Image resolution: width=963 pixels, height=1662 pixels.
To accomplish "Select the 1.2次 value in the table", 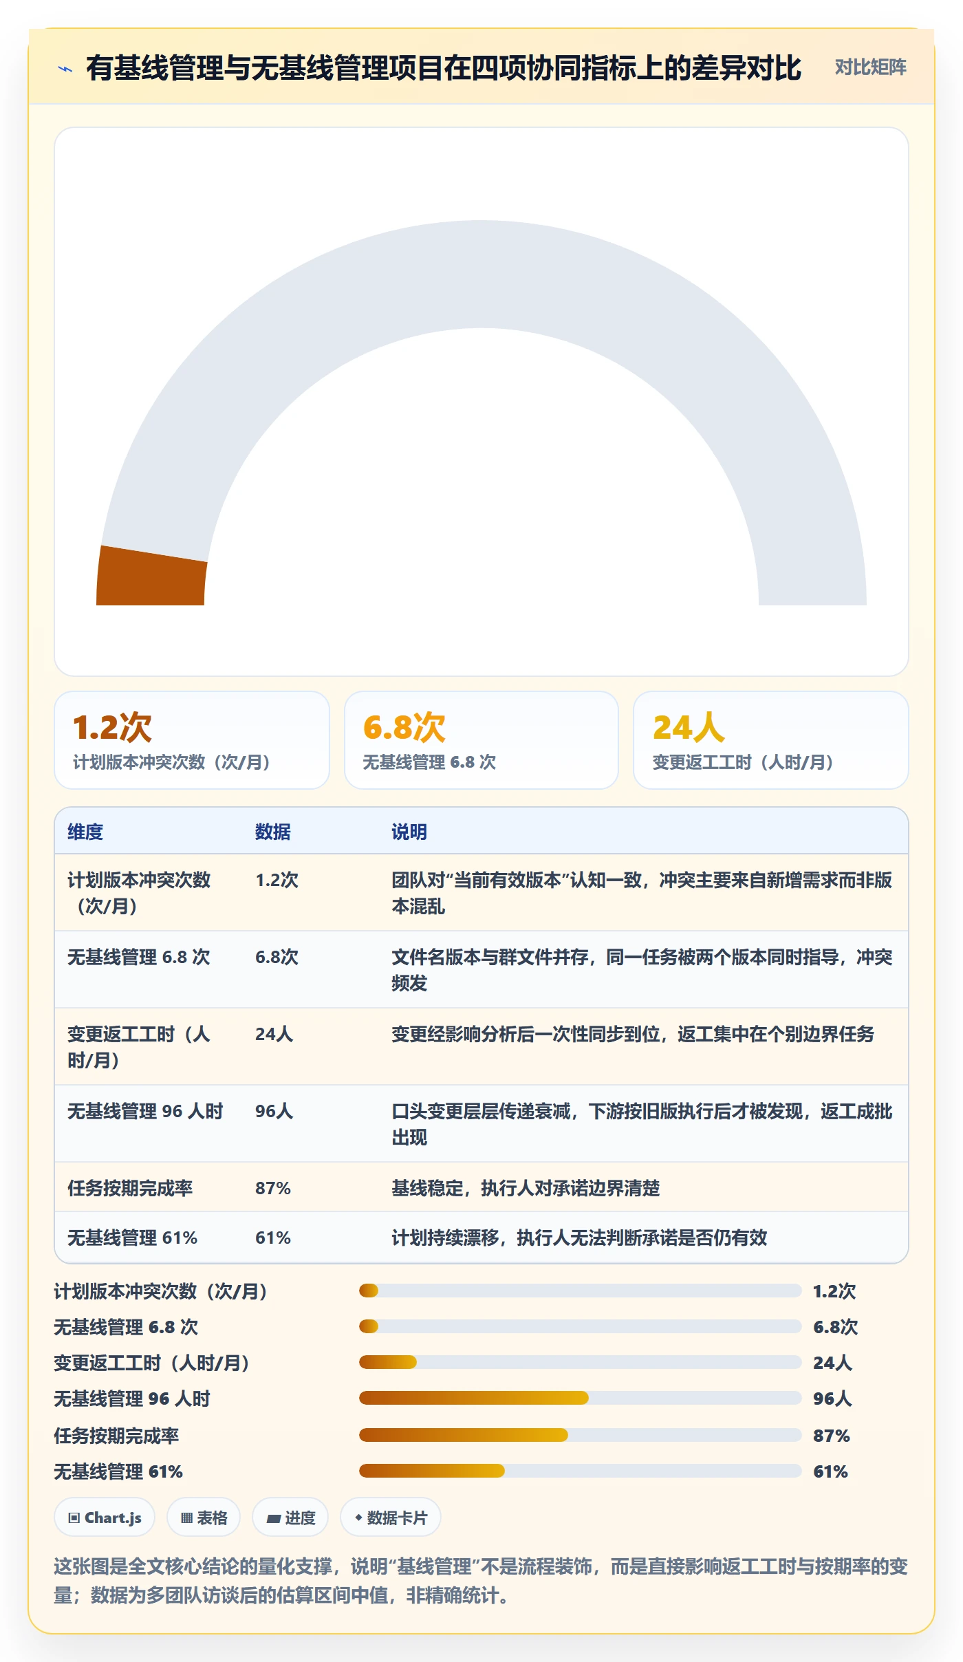I will 277,880.
